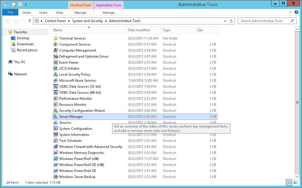Open the Event Viewer shortcut icon
Viewport: 302px width, 188px height.
(x=56, y=62)
